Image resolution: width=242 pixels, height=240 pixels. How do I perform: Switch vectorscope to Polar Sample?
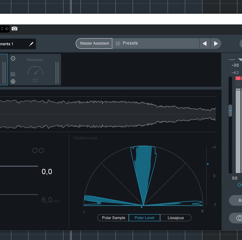(113, 218)
